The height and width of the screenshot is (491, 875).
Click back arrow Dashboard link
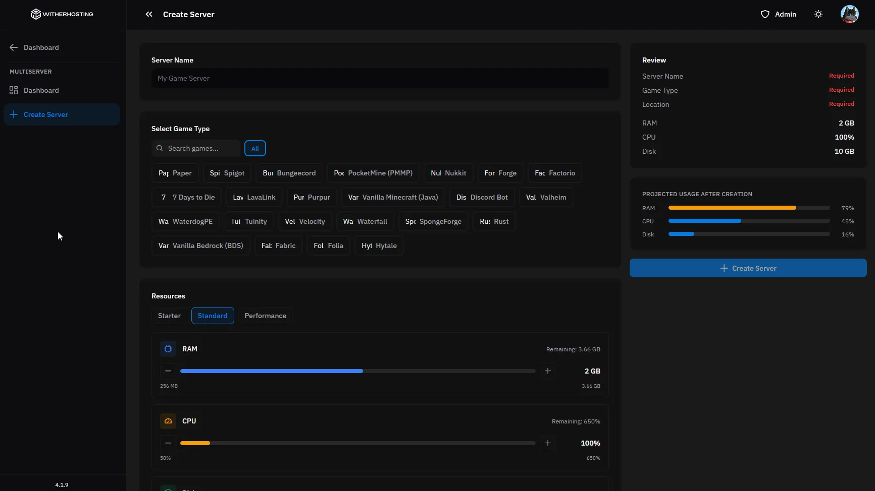point(34,47)
